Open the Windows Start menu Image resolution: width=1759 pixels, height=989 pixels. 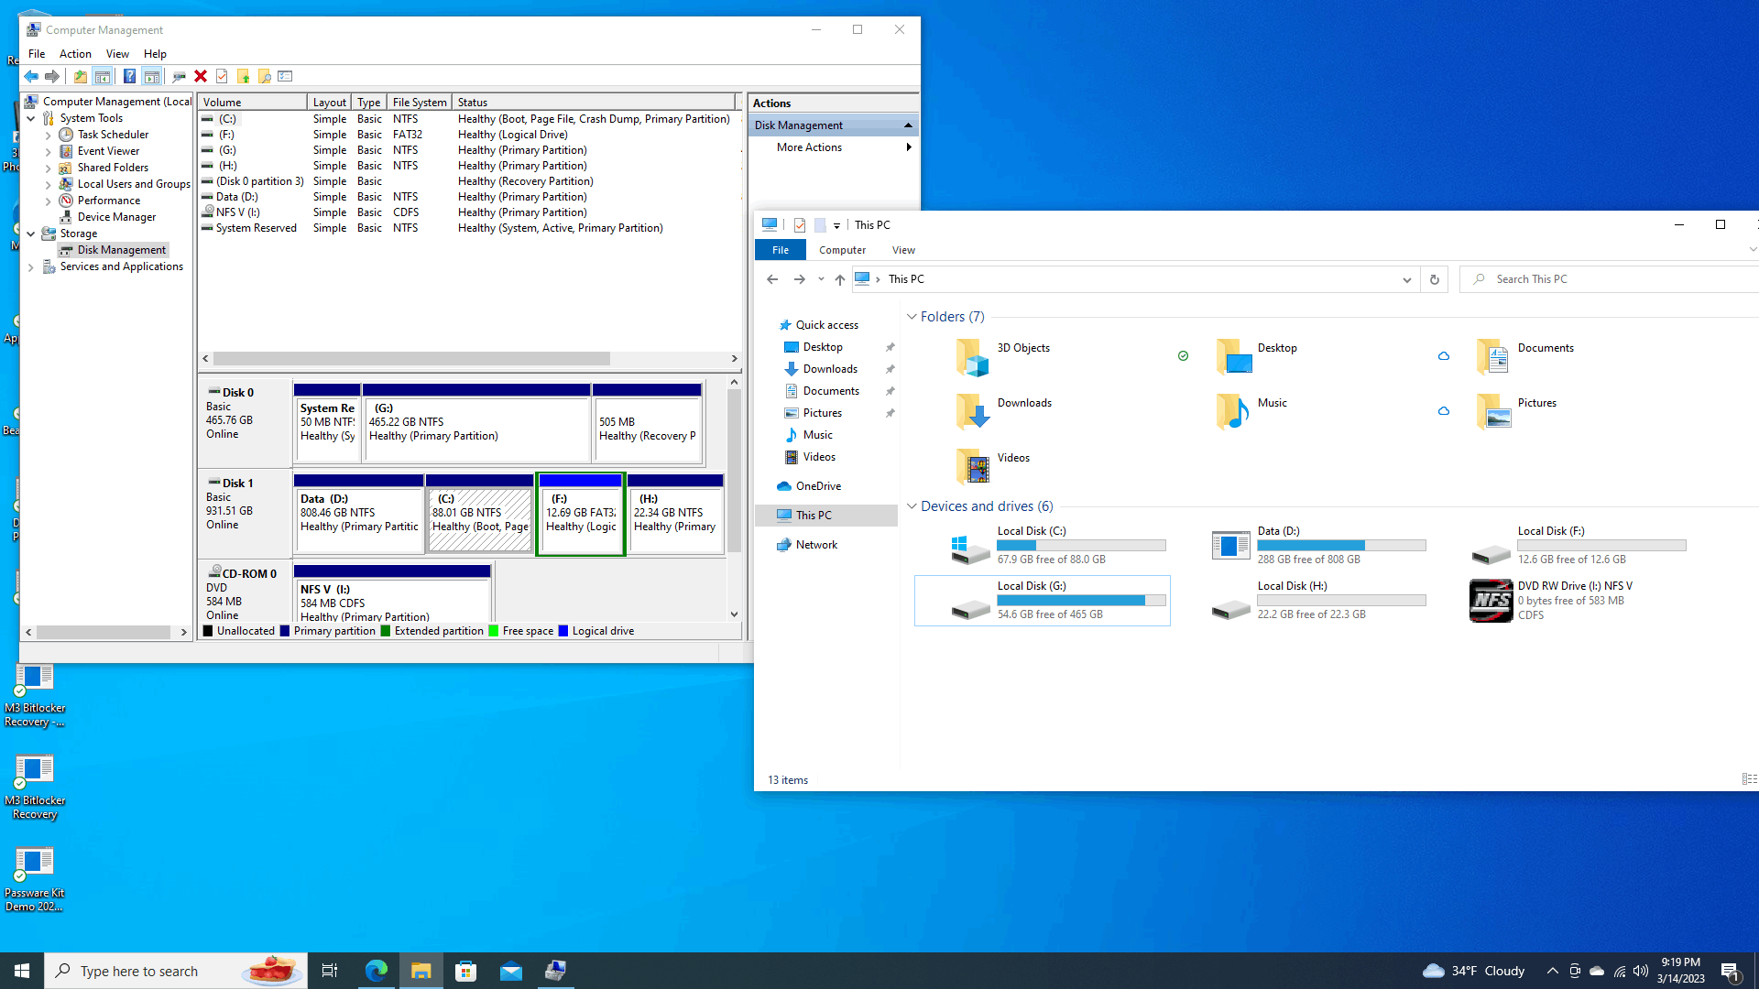tap(22, 971)
